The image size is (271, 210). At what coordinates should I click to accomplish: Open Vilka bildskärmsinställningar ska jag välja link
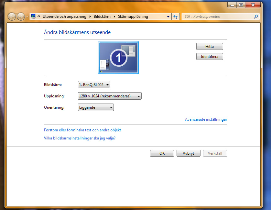click(80, 138)
